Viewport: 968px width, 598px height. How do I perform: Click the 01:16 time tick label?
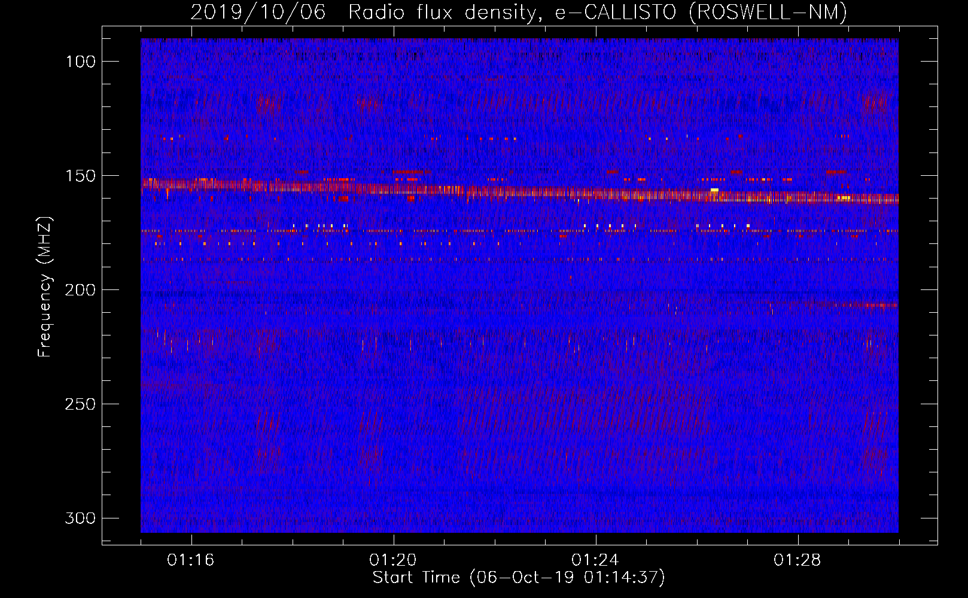pos(191,560)
